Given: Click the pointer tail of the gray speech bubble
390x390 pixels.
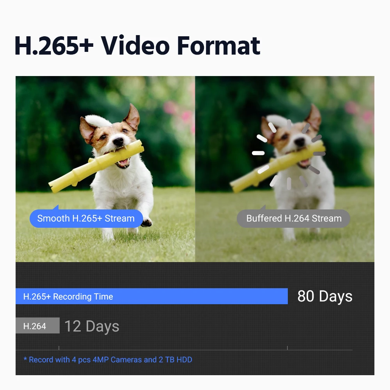Looking at the screenshot, I should click(x=263, y=207).
